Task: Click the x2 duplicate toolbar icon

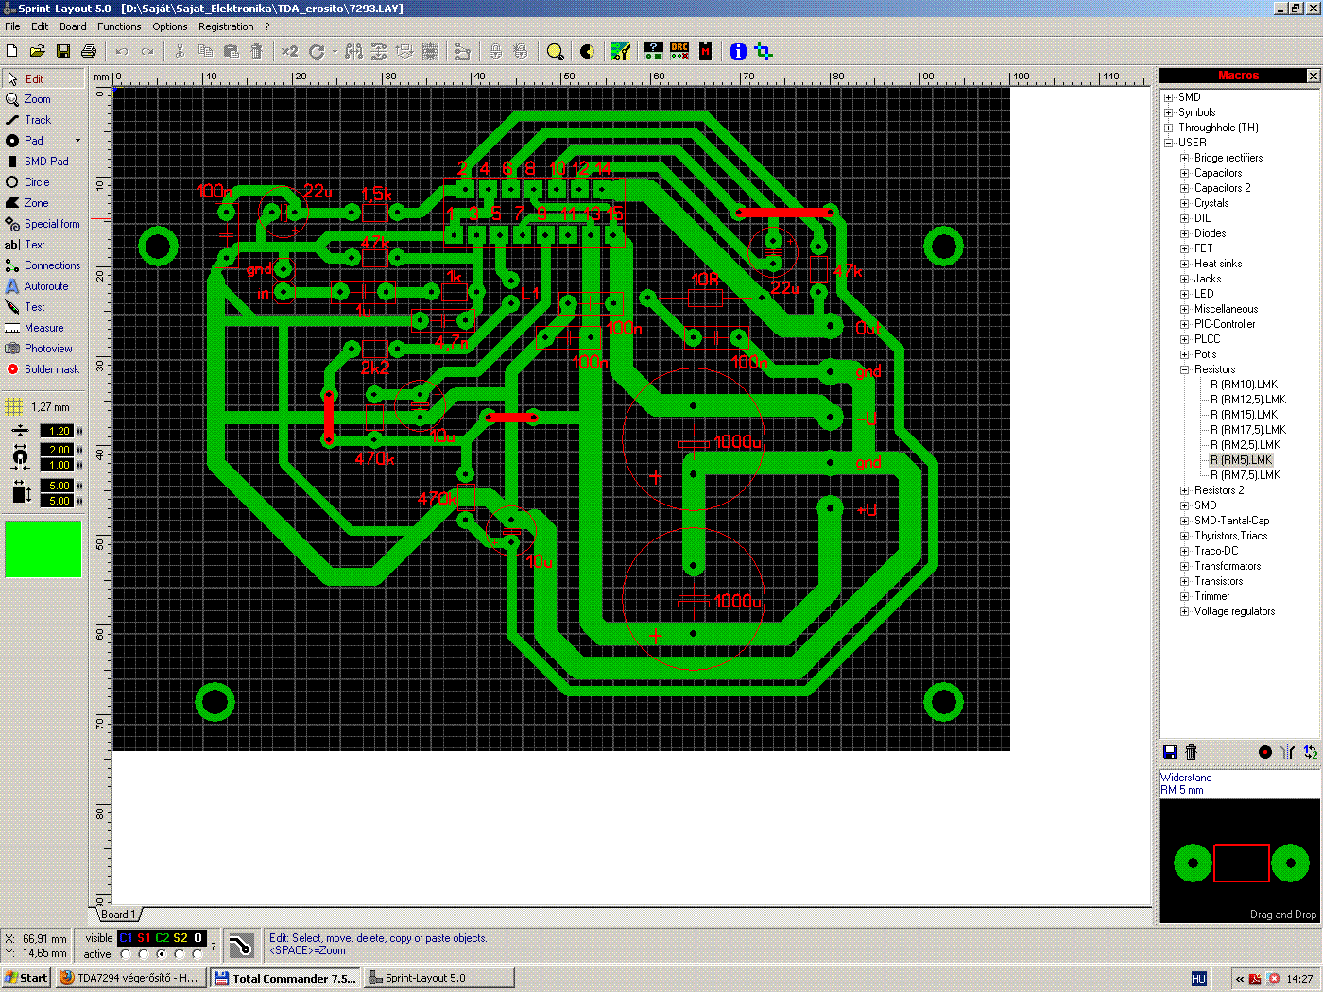Action: click(x=289, y=51)
